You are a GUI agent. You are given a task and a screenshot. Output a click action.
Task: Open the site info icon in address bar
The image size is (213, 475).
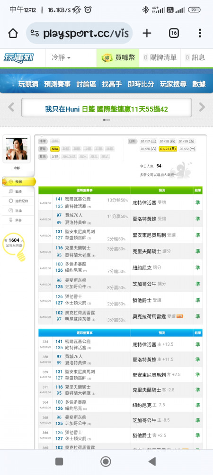click(35, 33)
